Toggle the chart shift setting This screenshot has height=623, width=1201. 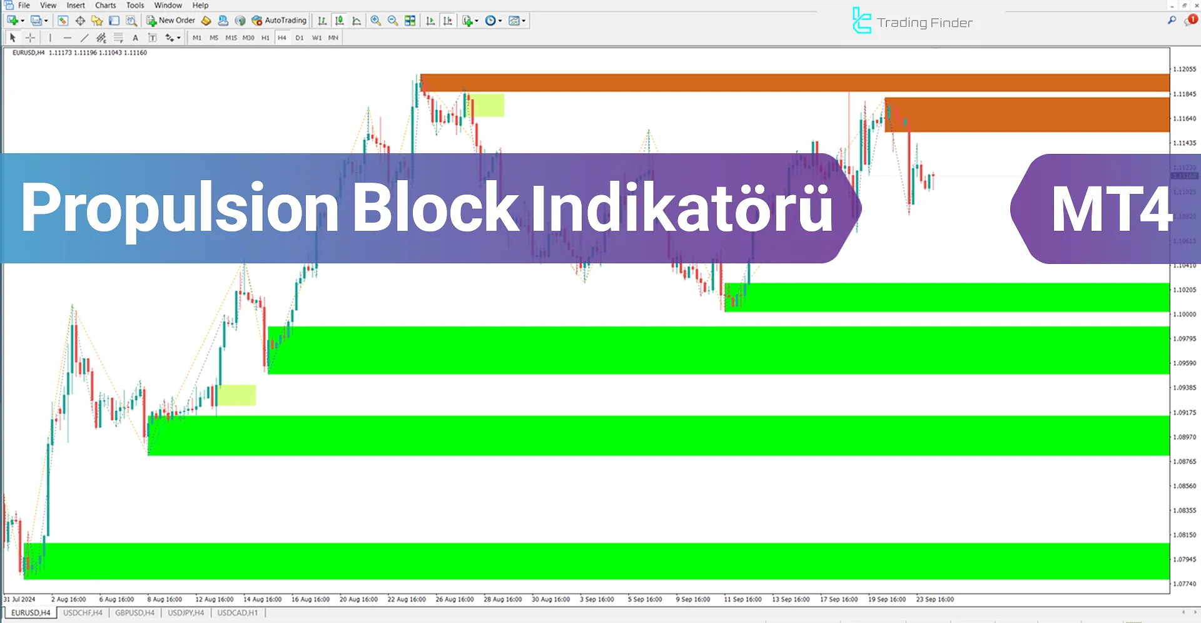coord(448,20)
